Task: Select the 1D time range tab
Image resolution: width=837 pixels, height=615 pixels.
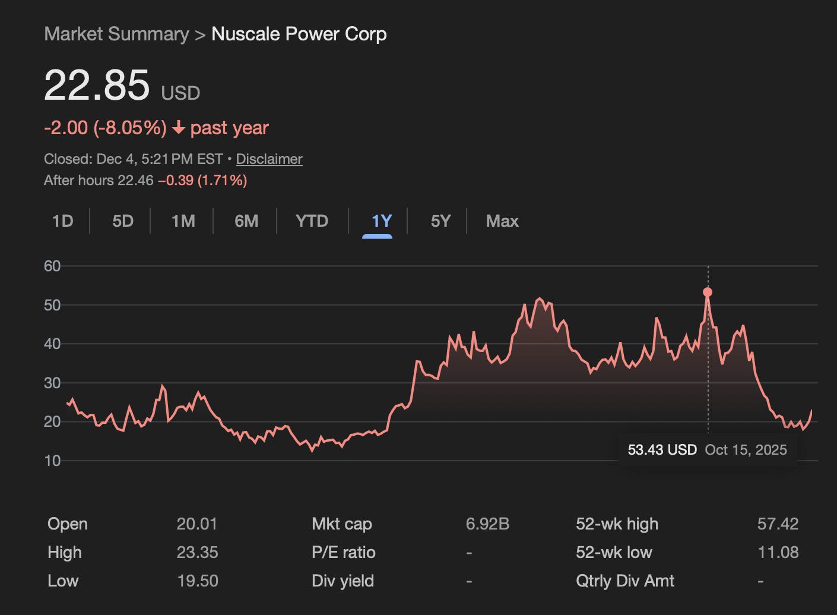Action: tap(62, 221)
